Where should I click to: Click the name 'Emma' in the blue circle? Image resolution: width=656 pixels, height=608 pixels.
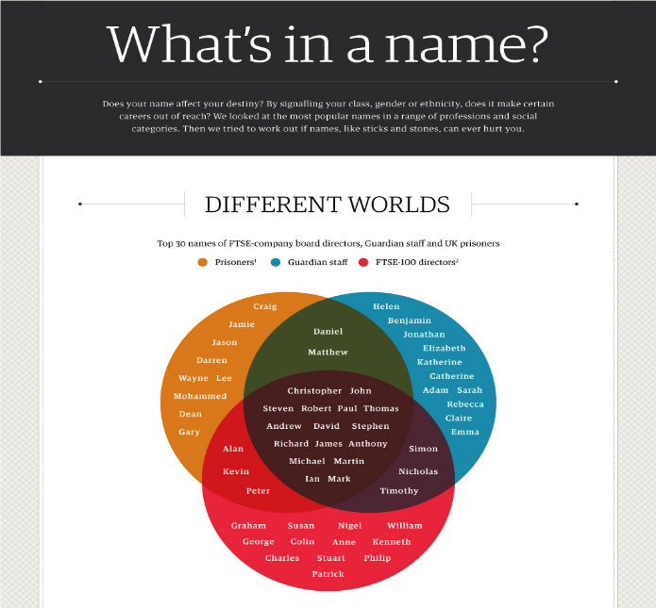click(x=464, y=432)
